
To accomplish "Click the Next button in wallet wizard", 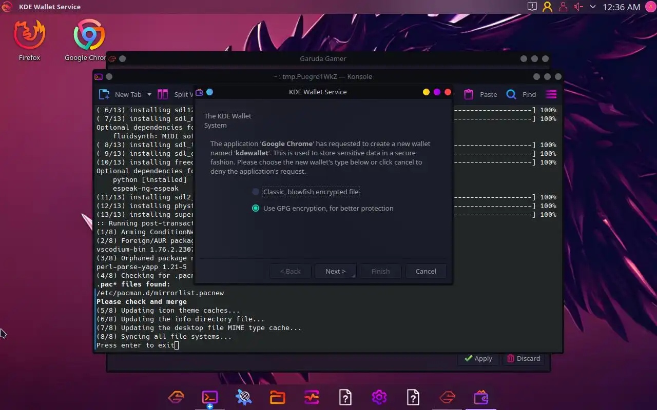I will click(x=335, y=271).
